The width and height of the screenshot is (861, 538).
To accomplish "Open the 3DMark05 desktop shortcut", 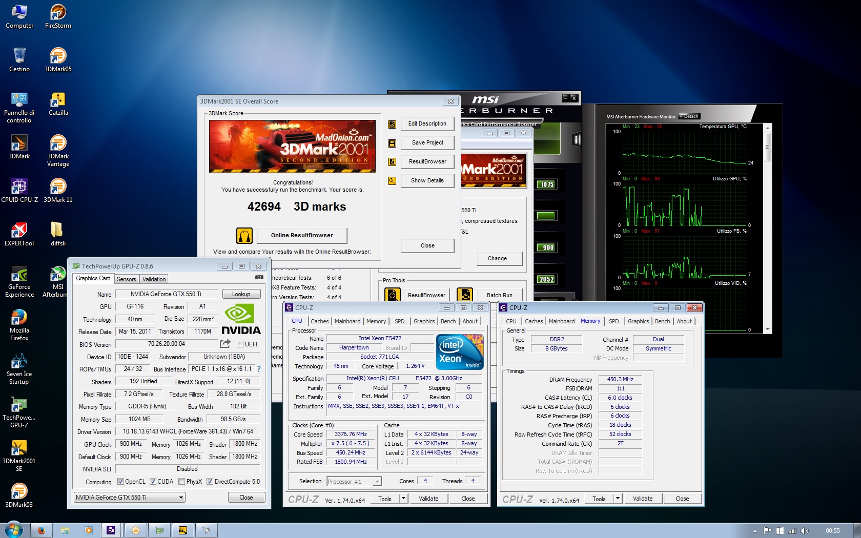I will (58, 60).
